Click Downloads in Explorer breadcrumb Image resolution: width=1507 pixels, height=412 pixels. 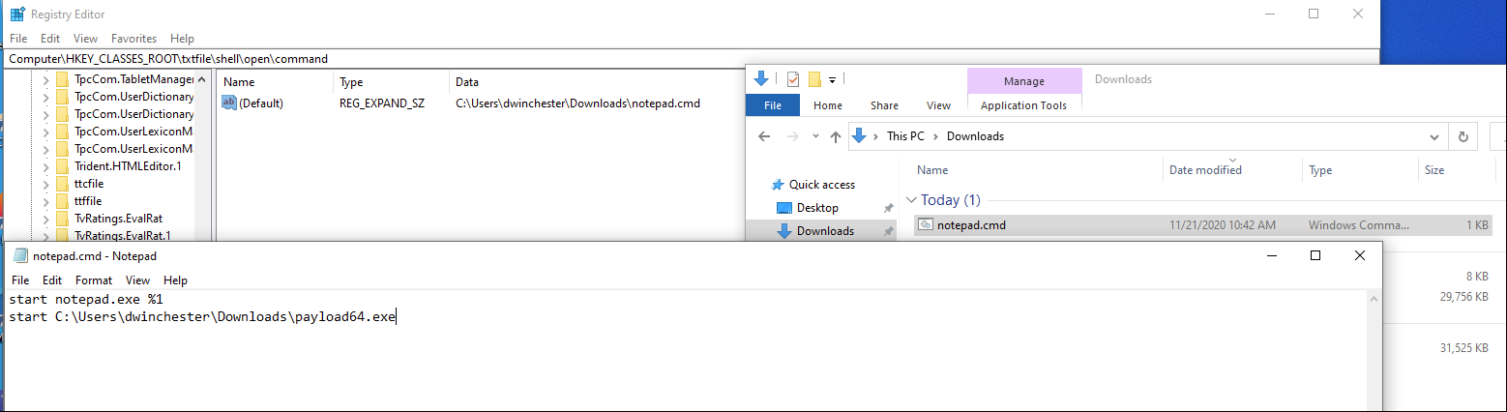click(975, 136)
